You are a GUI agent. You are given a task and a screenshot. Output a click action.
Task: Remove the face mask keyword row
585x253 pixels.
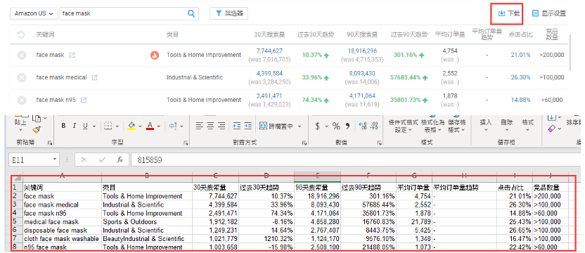coord(22,56)
